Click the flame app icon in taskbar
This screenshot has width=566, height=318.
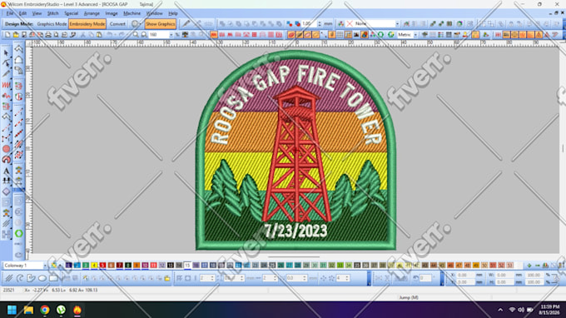(77, 310)
